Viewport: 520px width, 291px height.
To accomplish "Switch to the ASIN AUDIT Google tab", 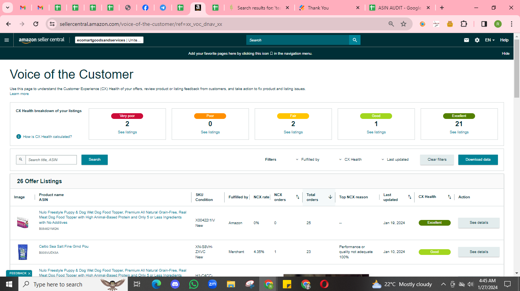I will click(399, 8).
